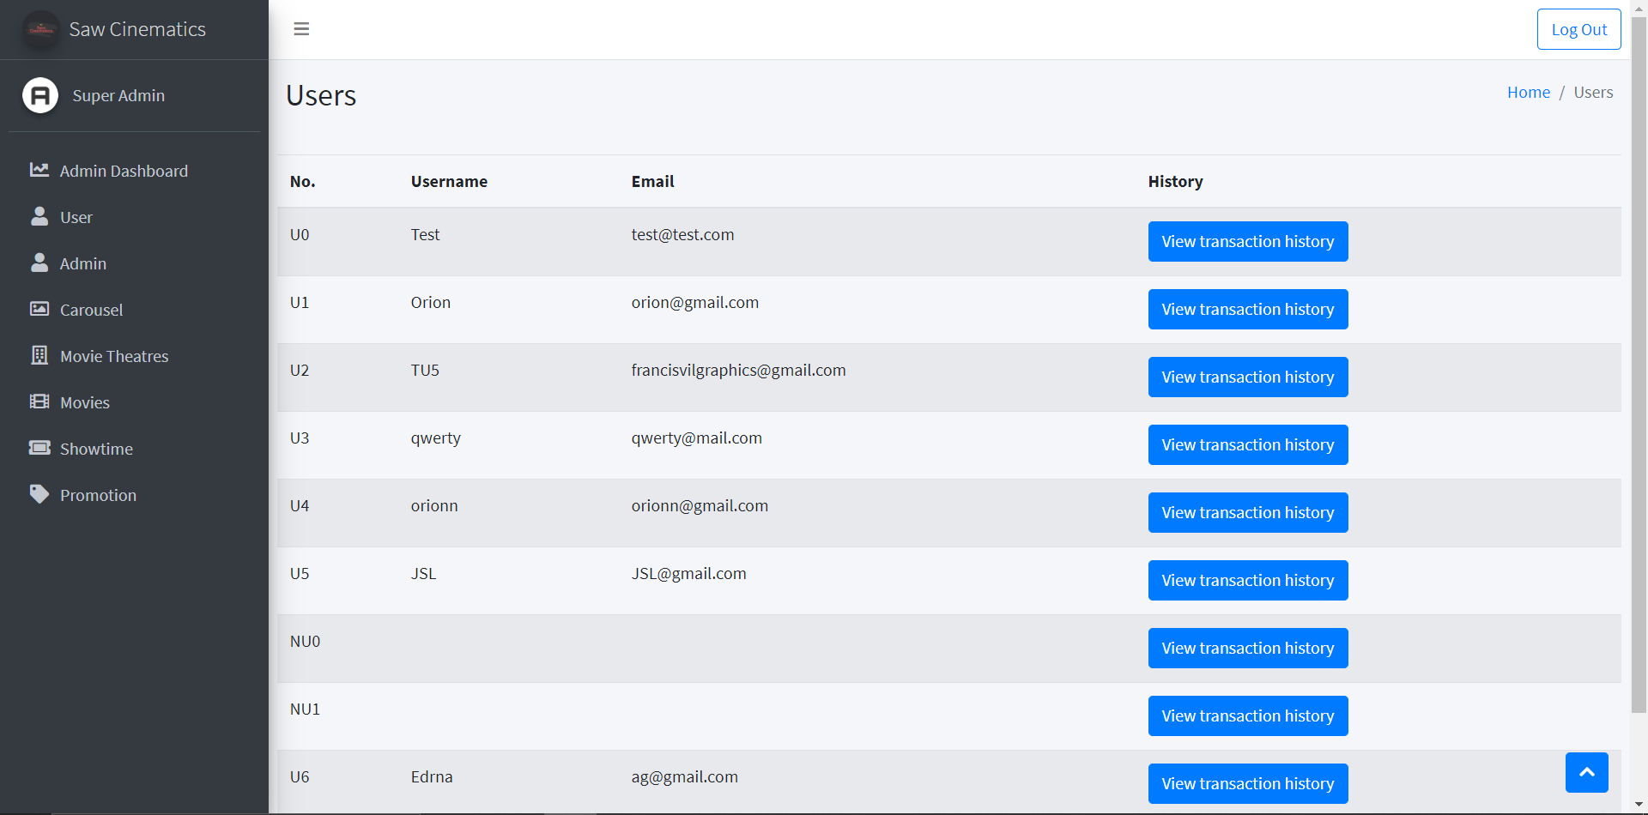
Task: Click the Movies film icon in sidebar
Action: pos(39,401)
